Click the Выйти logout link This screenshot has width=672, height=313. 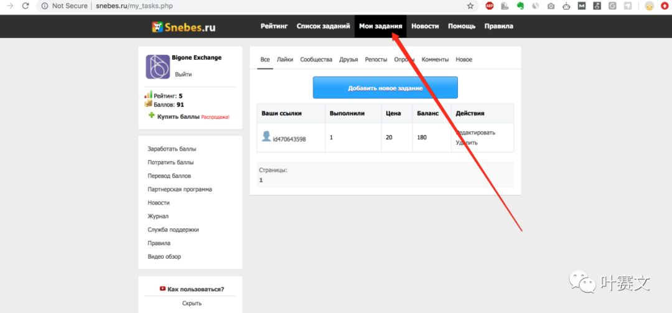[183, 74]
